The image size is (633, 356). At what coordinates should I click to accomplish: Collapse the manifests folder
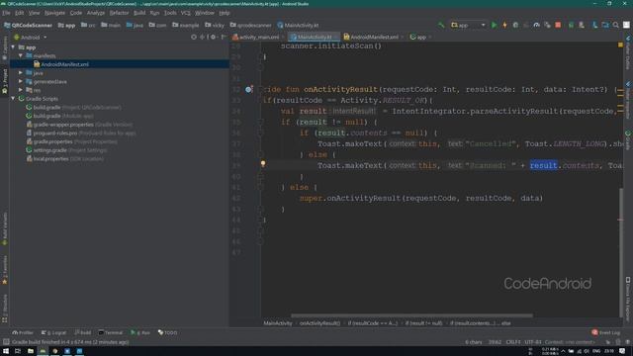[x=21, y=55]
